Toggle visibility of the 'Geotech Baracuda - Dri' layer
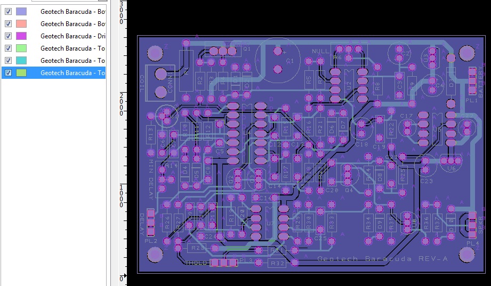Image resolution: width=491 pixels, height=286 pixels. tap(8, 36)
